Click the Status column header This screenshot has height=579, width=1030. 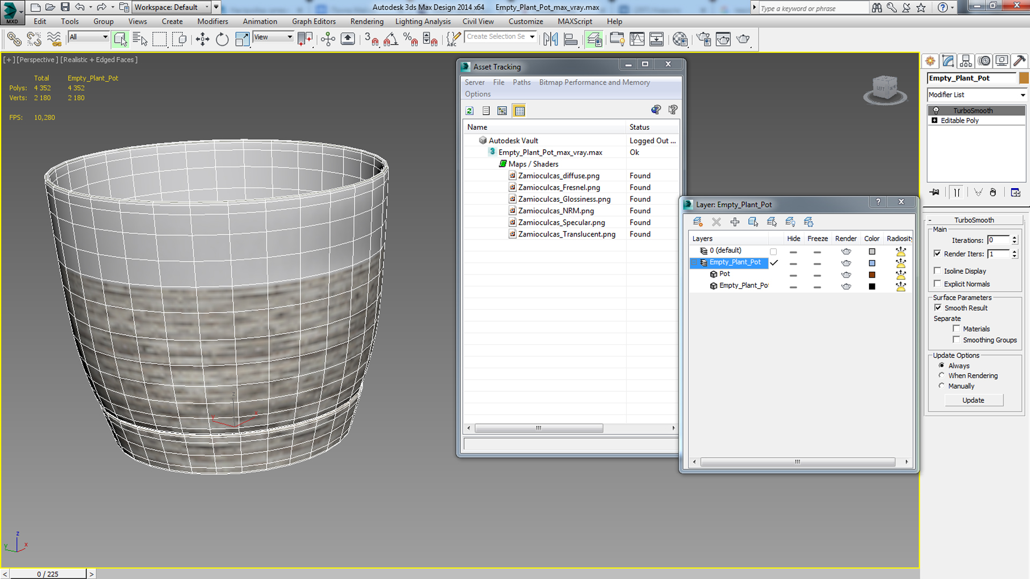pos(652,127)
